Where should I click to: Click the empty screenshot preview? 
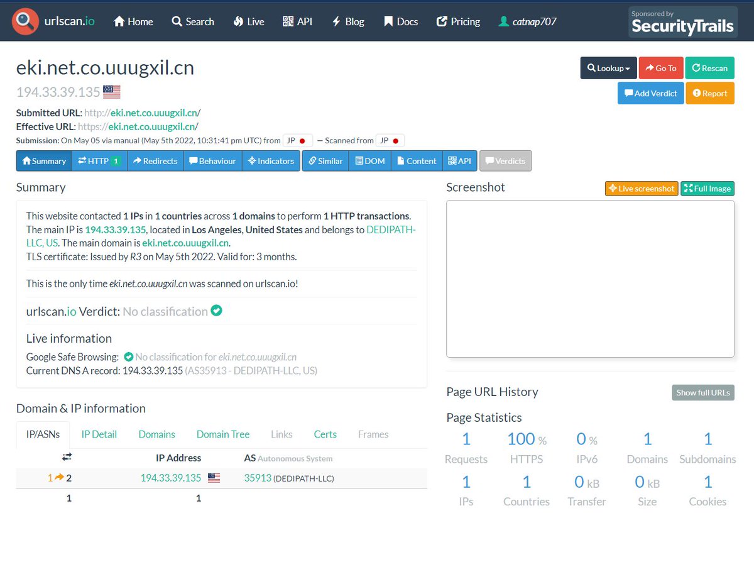tap(590, 278)
